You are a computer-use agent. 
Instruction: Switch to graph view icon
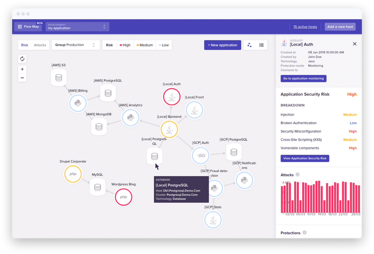coord(249,45)
